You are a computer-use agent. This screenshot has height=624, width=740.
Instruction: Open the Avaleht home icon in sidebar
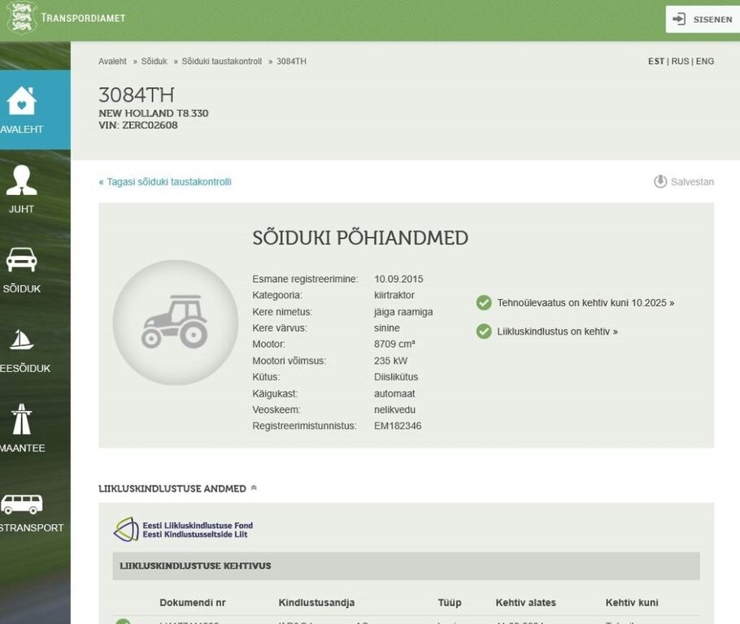pos(21,101)
